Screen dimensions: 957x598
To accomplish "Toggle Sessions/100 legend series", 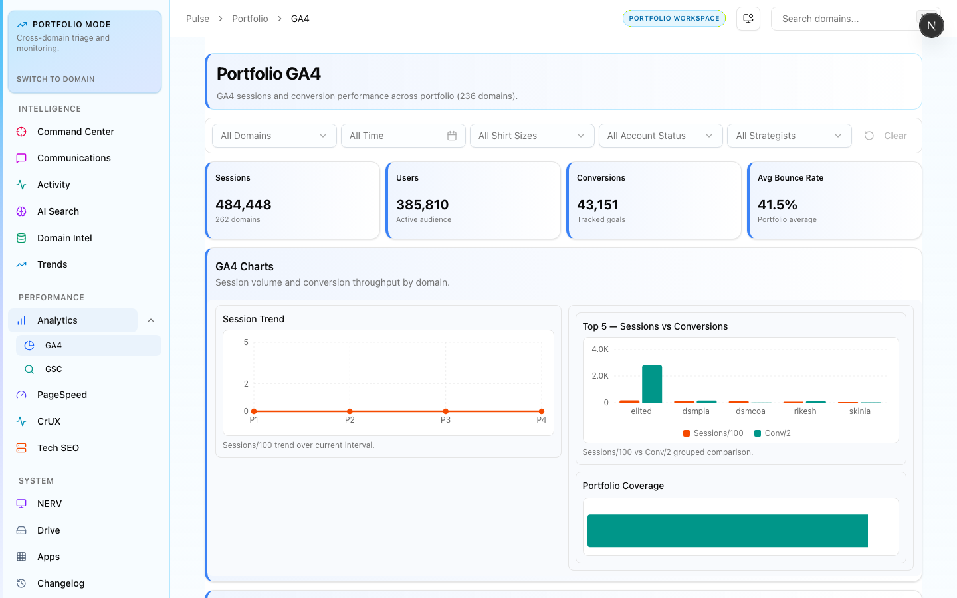I will (x=713, y=433).
